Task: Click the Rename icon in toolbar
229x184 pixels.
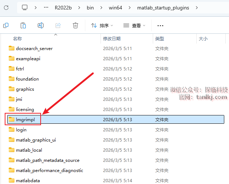Action: point(41,25)
